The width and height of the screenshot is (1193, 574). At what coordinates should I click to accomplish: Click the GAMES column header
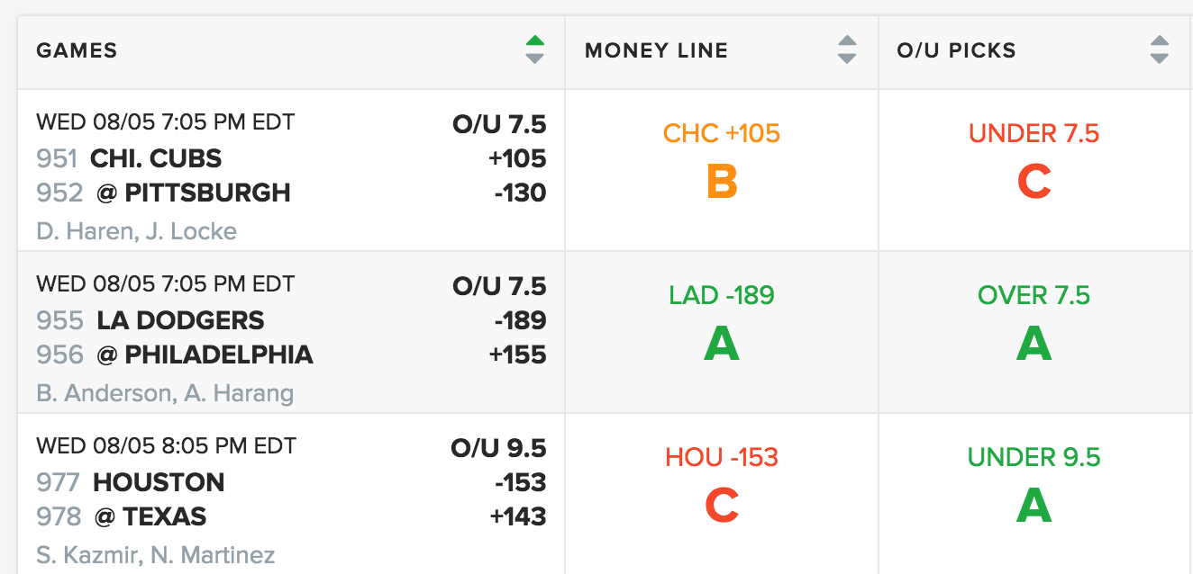(x=77, y=50)
